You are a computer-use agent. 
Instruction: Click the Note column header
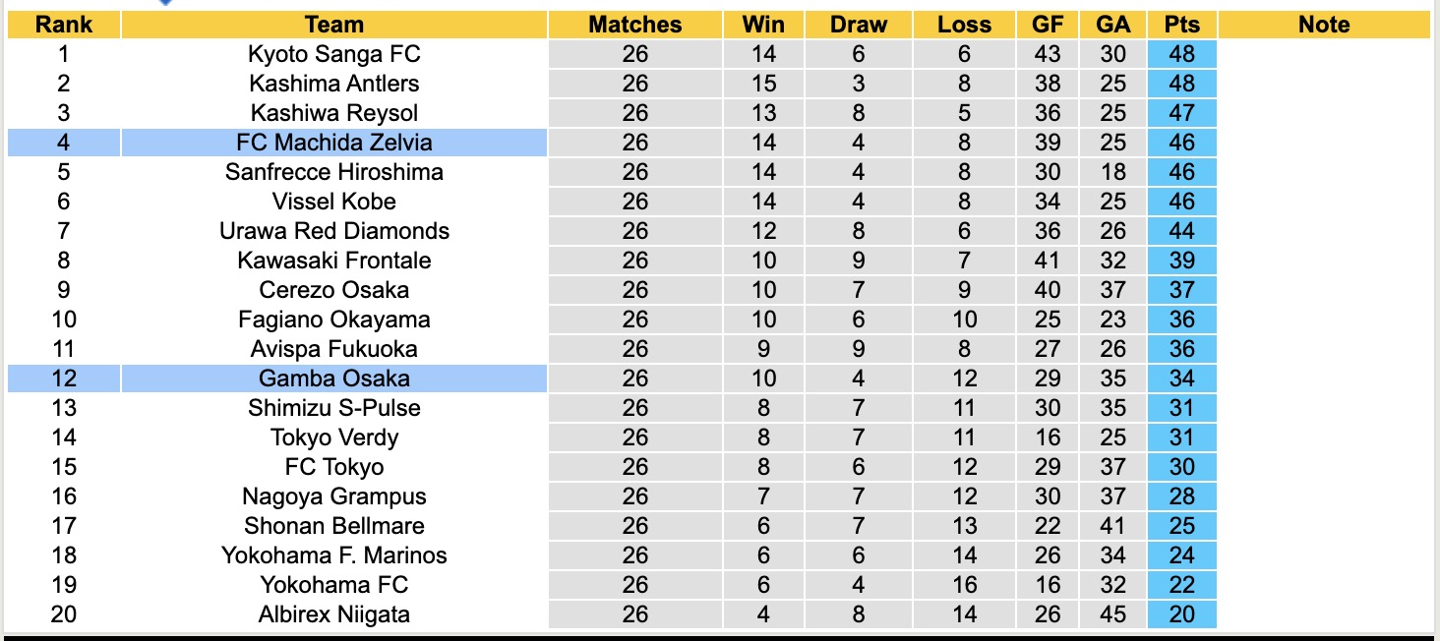(1323, 25)
